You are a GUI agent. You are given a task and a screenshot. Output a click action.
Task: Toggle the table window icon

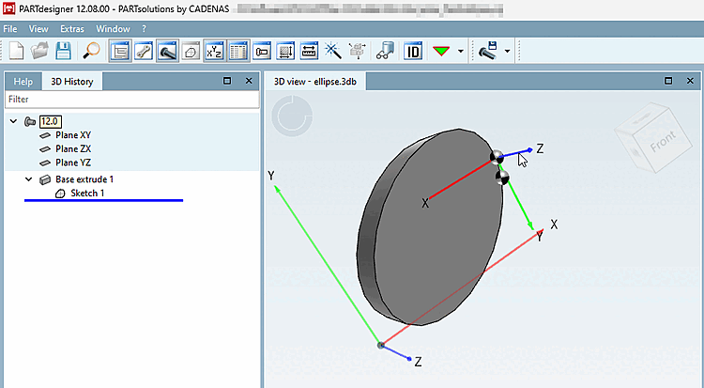point(238,51)
